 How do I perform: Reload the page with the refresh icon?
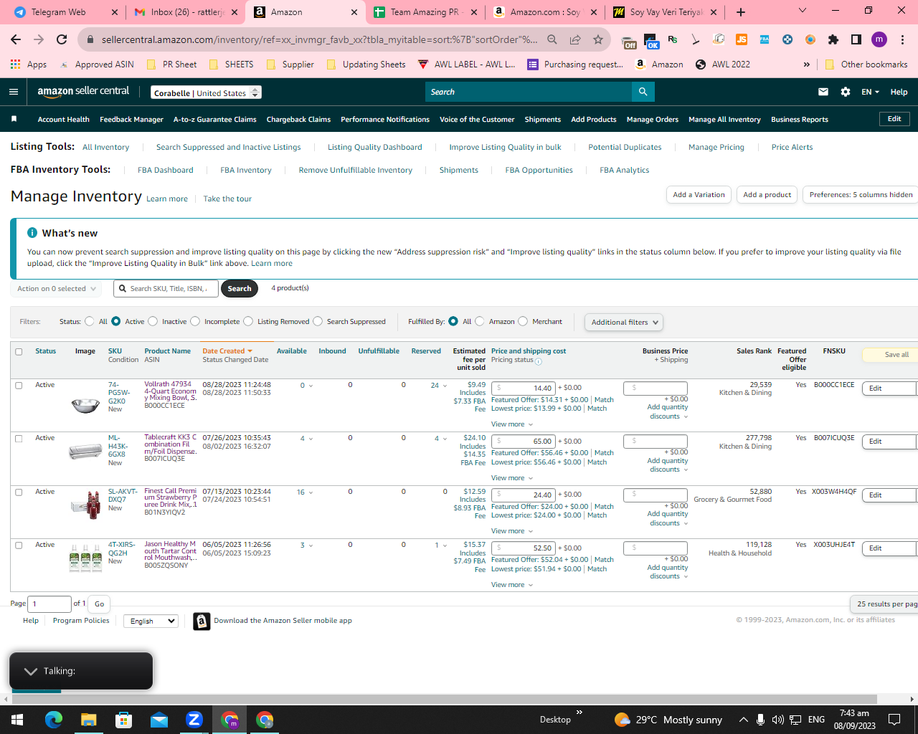pos(62,39)
